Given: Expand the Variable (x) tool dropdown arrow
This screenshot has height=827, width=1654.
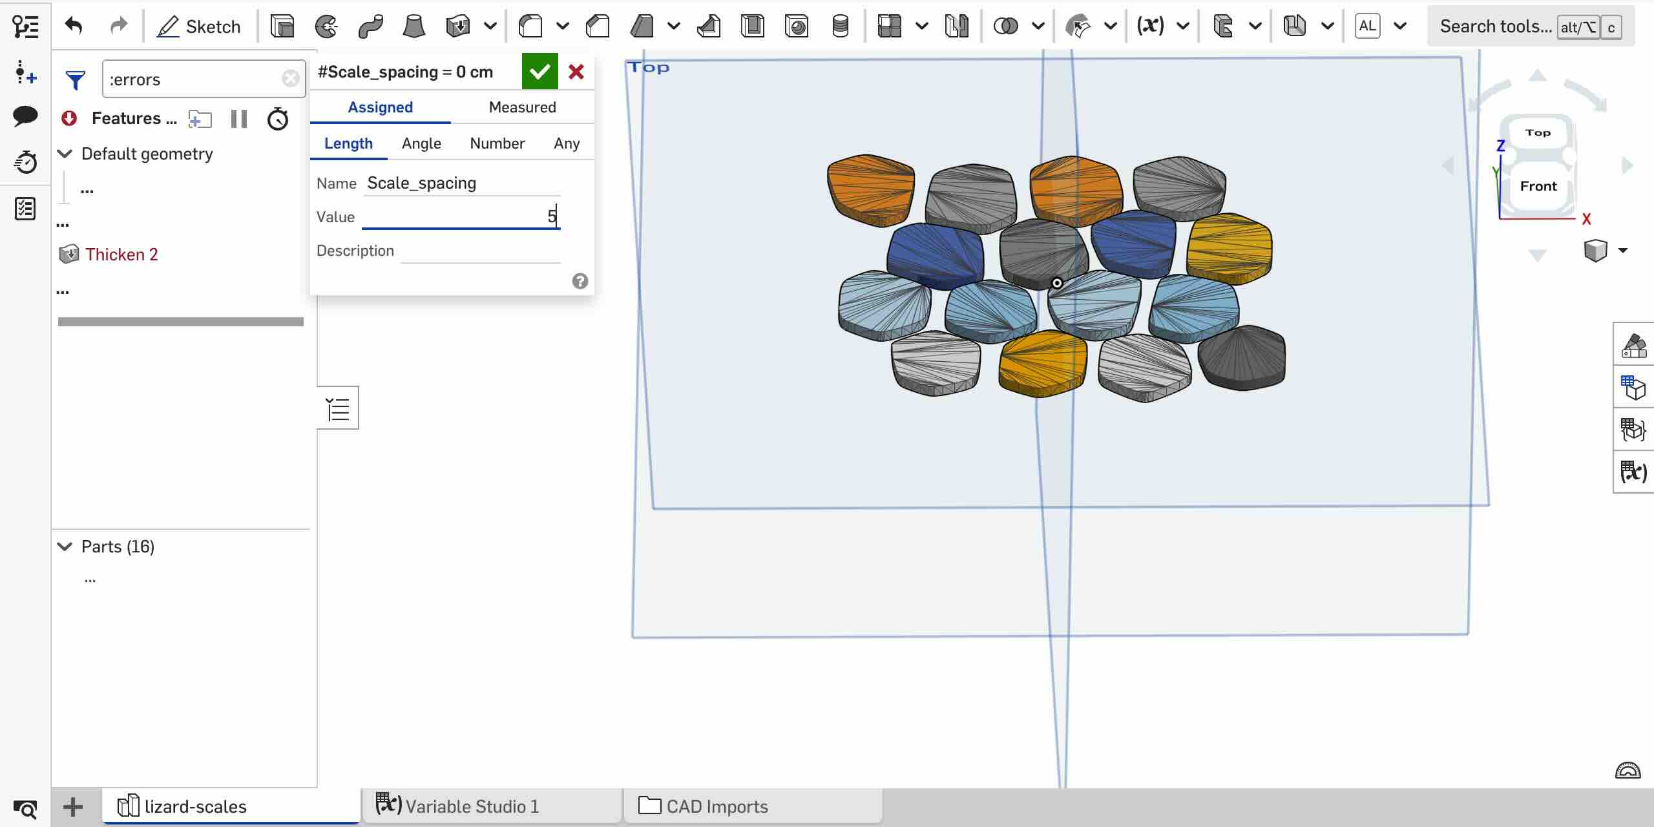Looking at the screenshot, I should (1183, 26).
